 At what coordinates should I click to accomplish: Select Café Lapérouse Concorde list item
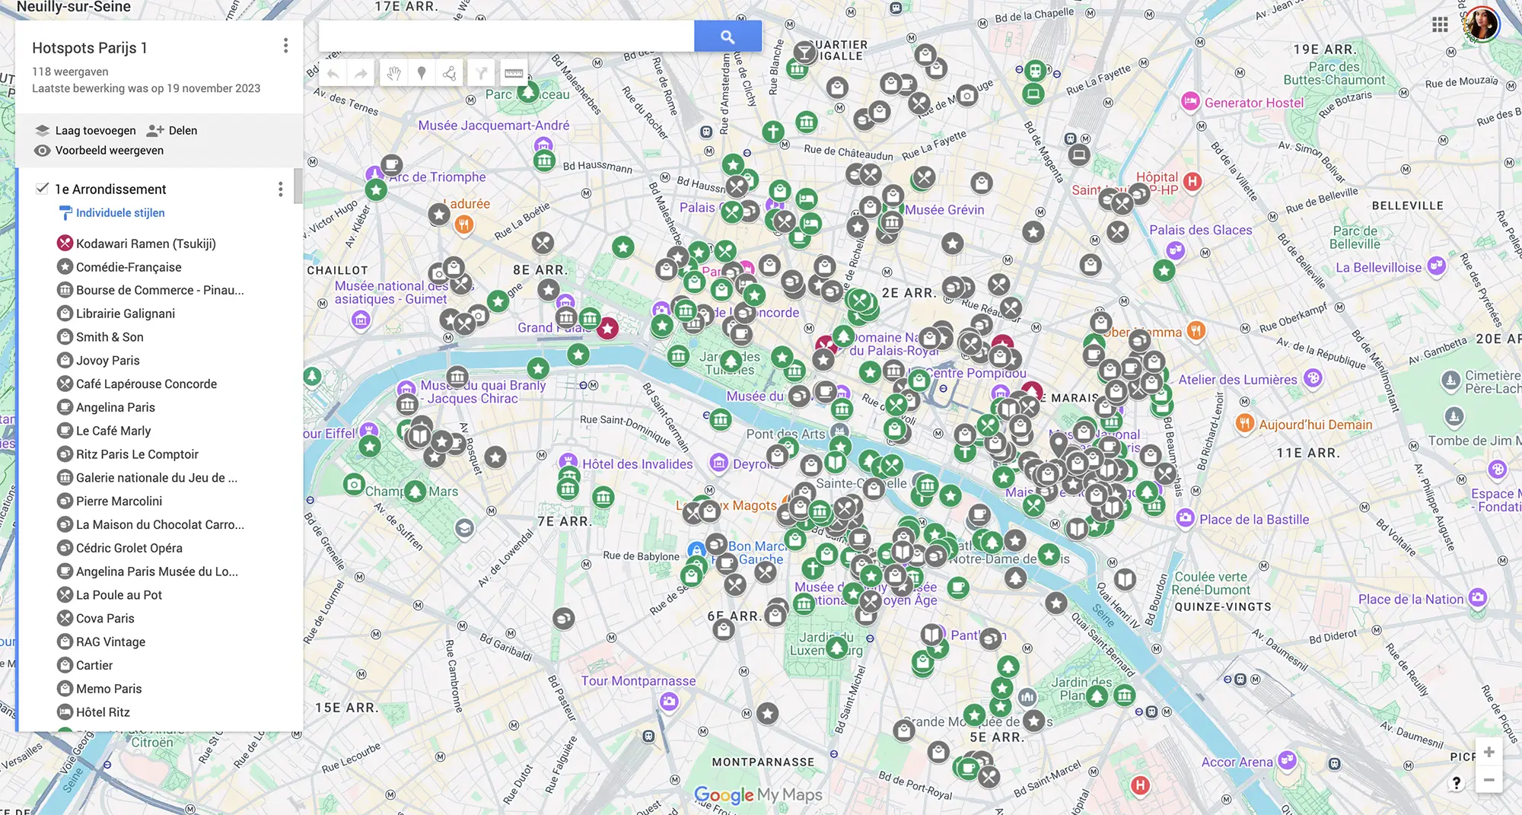click(x=146, y=384)
